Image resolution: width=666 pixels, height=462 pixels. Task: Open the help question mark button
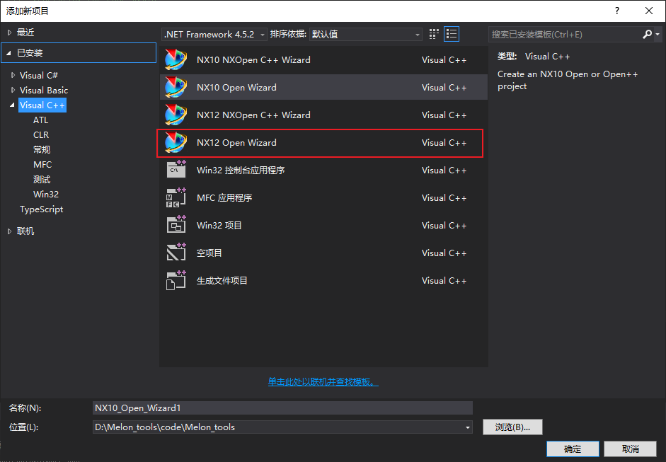point(617,11)
